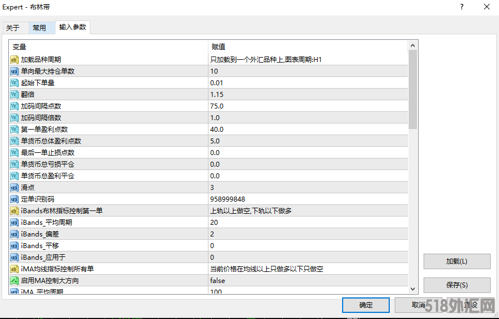This screenshot has width=499, height=319.
Task: Click the double-type icon beside 起始下单量
Action: click(14, 83)
